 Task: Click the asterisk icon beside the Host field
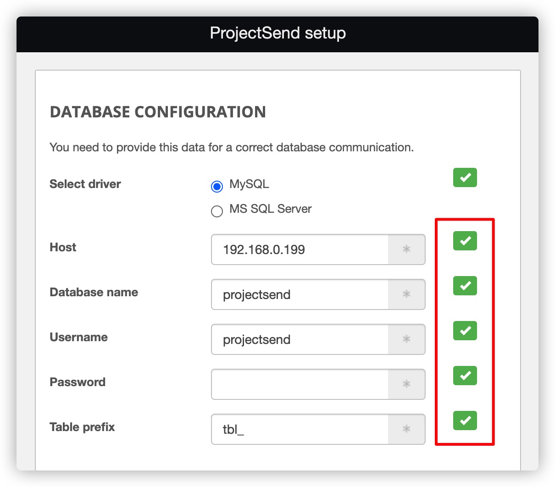coord(407,249)
